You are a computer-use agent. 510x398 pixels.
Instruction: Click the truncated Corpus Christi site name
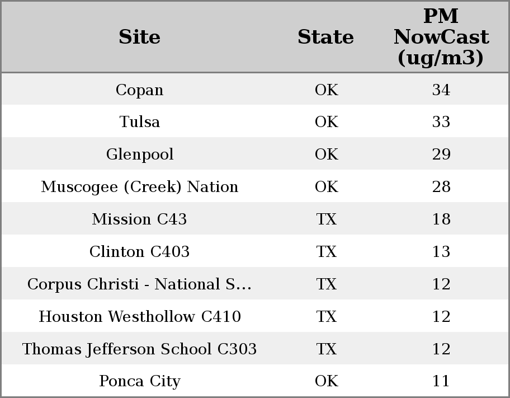pyautogui.click(x=139, y=284)
